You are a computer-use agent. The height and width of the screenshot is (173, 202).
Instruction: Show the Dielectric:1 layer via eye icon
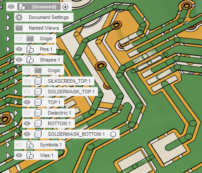click(x=27, y=113)
